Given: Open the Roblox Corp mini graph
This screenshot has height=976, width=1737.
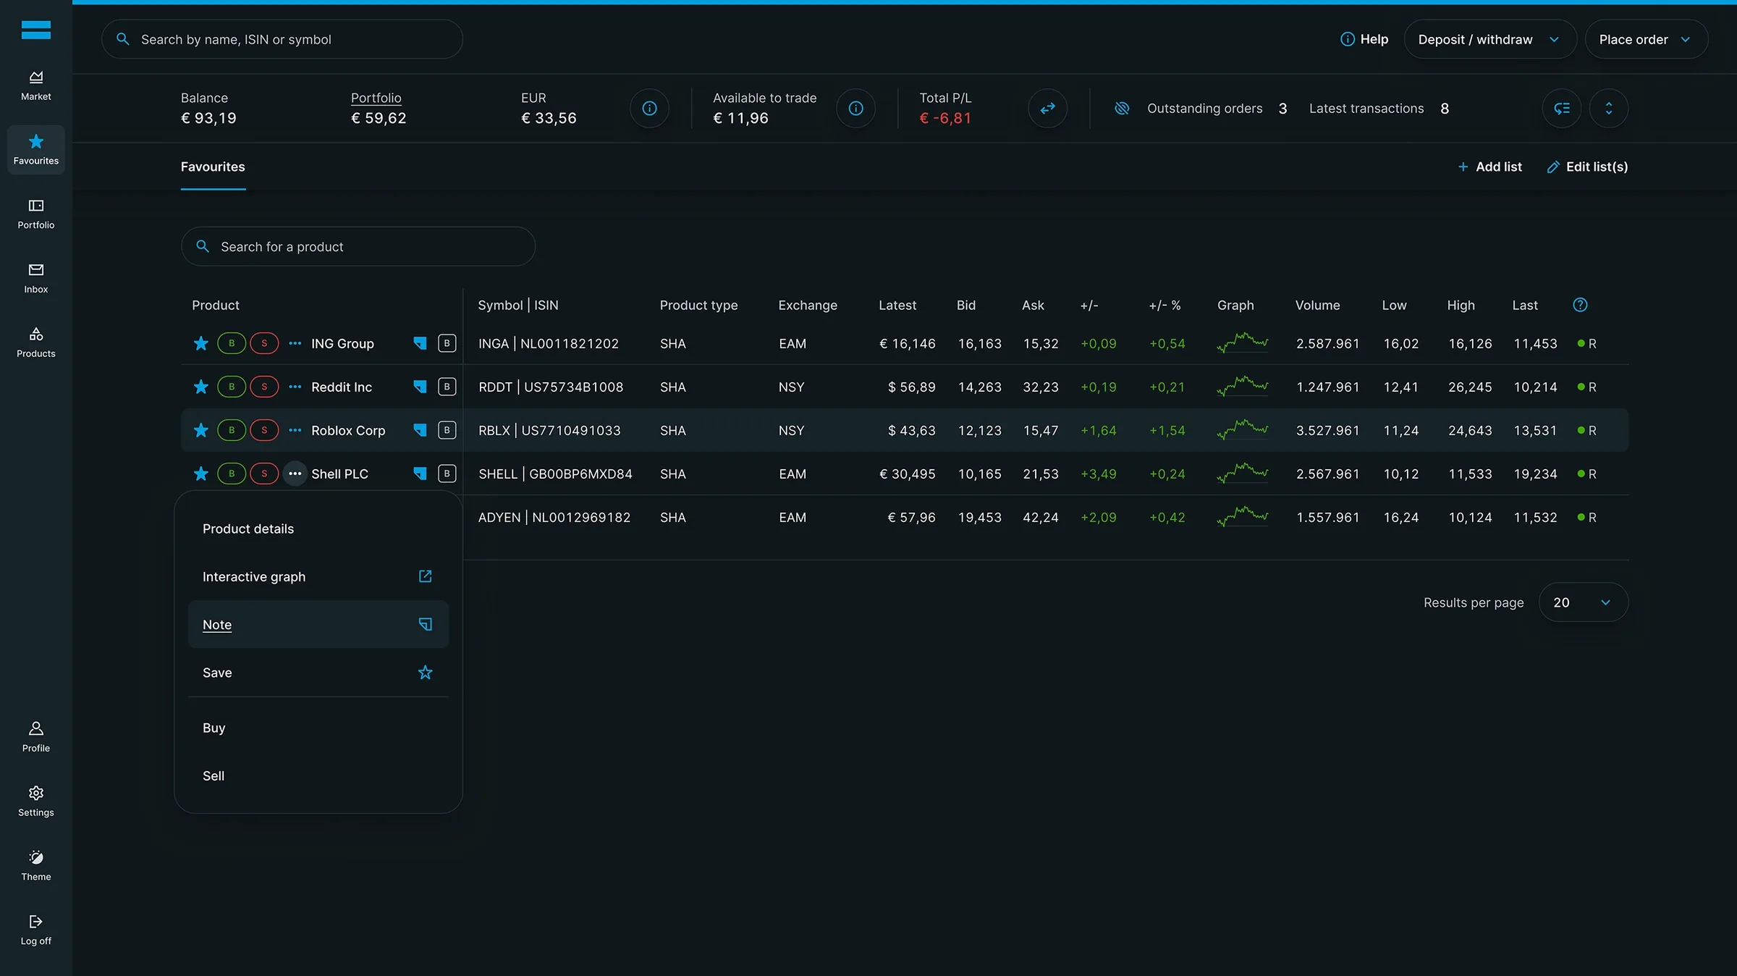Looking at the screenshot, I should [x=1242, y=429].
